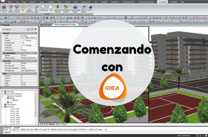This screenshot has height=137, width=208.
Task: Click the Color value White swatch
Action: click(22, 36)
